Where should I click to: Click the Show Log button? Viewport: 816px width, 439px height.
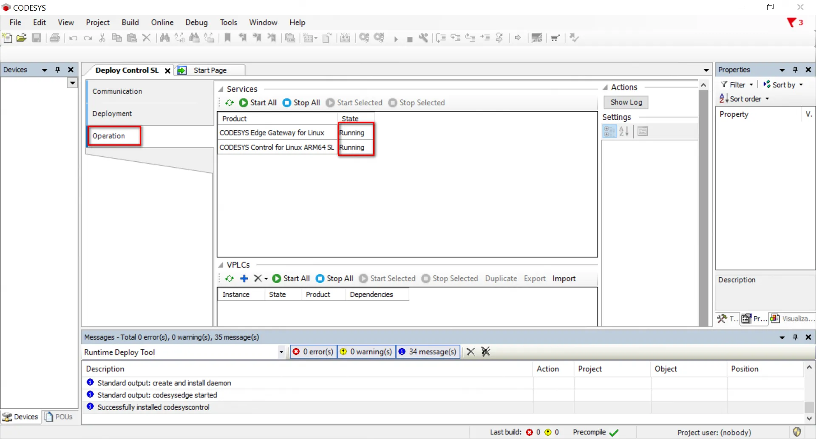click(x=626, y=102)
